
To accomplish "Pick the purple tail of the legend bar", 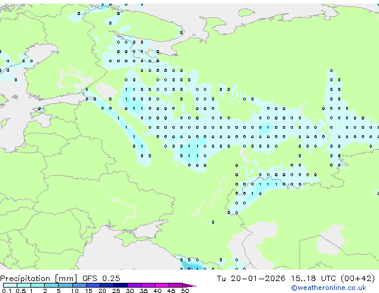I will (x=189, y=285).
